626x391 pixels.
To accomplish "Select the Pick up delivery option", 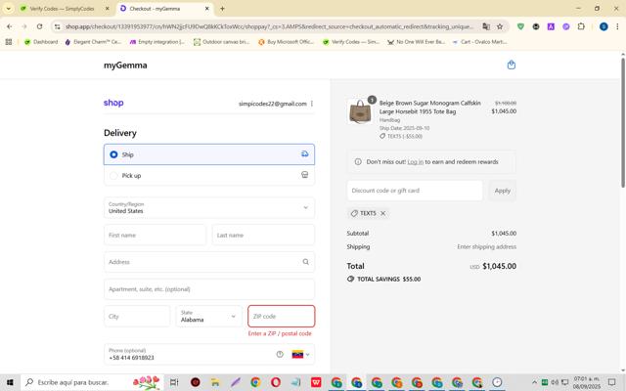I will (209, 175).
